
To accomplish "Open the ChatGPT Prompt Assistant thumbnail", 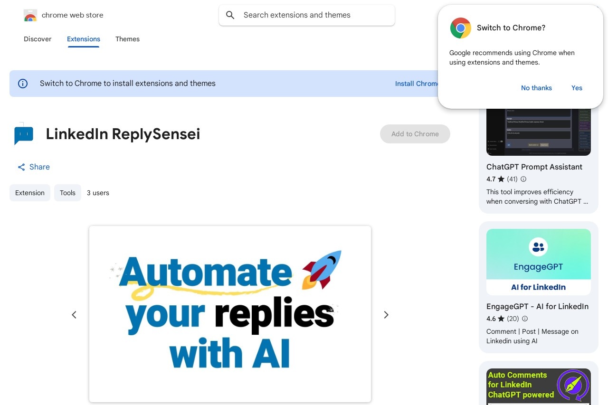I will pos(539,132).
